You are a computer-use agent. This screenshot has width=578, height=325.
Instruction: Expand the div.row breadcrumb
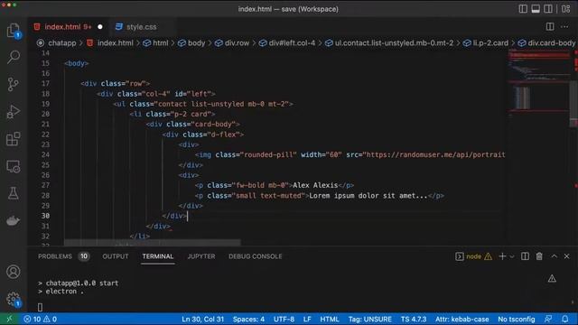237,43
